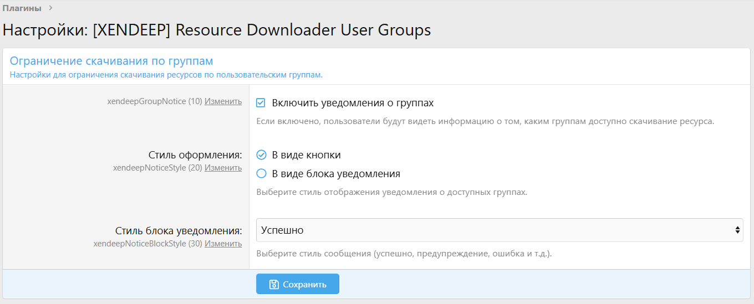Screen dimensions: 754x304
Task: Click the xendeepGroupNotice (10) option ID text
Action: click(155, 101)
